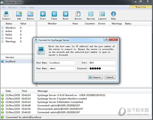The height and width of the screenshot is (120, 153).
Task: Click the User Name input field
Action: tap(62, 68)
